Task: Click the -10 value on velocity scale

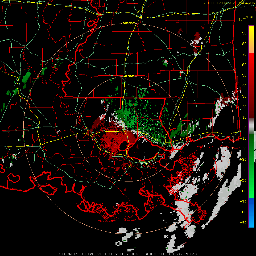Action: (243, 139)
